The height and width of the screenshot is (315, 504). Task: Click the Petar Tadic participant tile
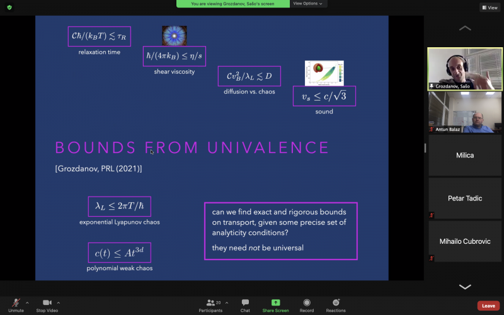(465, 198)
